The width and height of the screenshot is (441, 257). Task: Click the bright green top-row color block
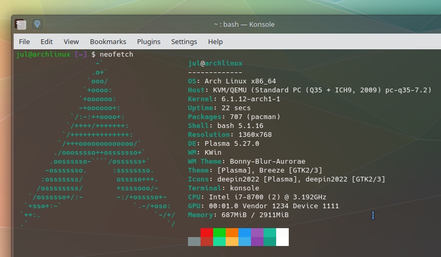[219, 232]
